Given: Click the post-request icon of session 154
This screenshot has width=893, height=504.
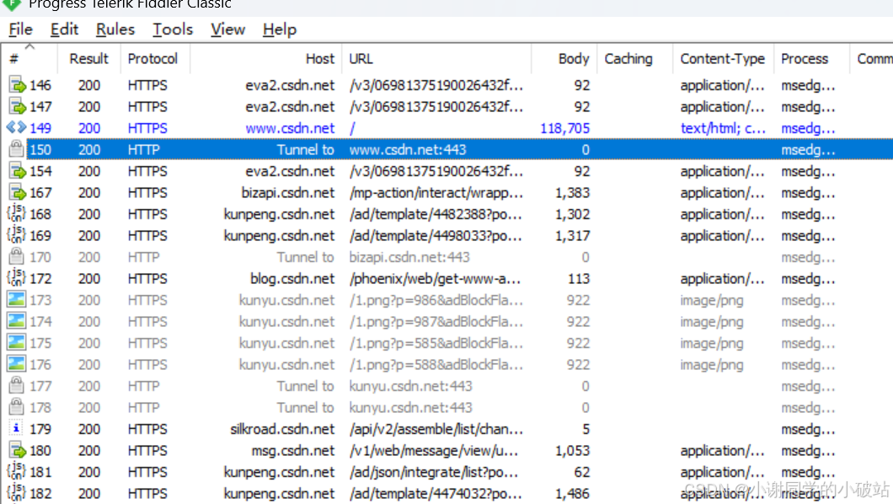Looking at the screenshot, I should (x=17, y=171).
